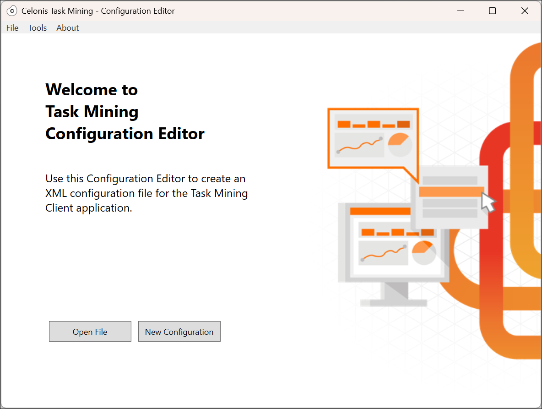Click the cursor graphic in the illustration

487,202
